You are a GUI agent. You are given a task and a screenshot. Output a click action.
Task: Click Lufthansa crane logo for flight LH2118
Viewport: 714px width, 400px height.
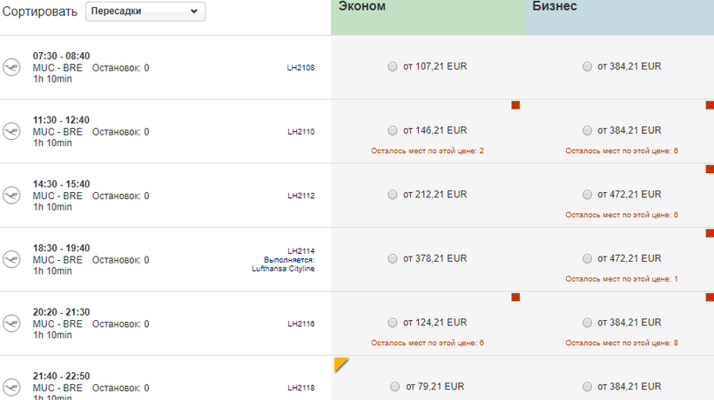click(x=11, y=386)
